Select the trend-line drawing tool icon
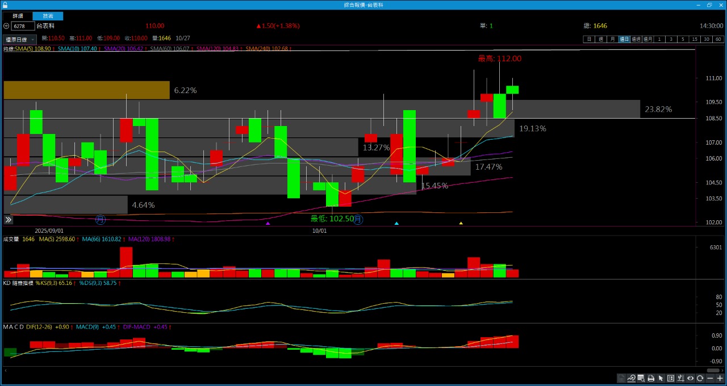The width and height of the screenshot is (727, 386). coord(631,378)
